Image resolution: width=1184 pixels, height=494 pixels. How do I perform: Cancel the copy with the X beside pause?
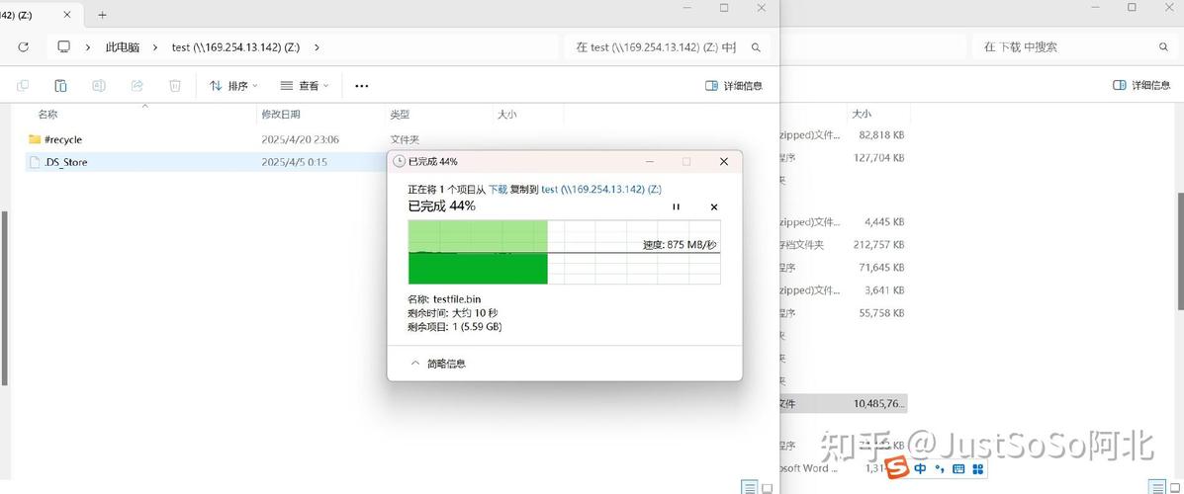pyautogui.click(x=714, y=206)
